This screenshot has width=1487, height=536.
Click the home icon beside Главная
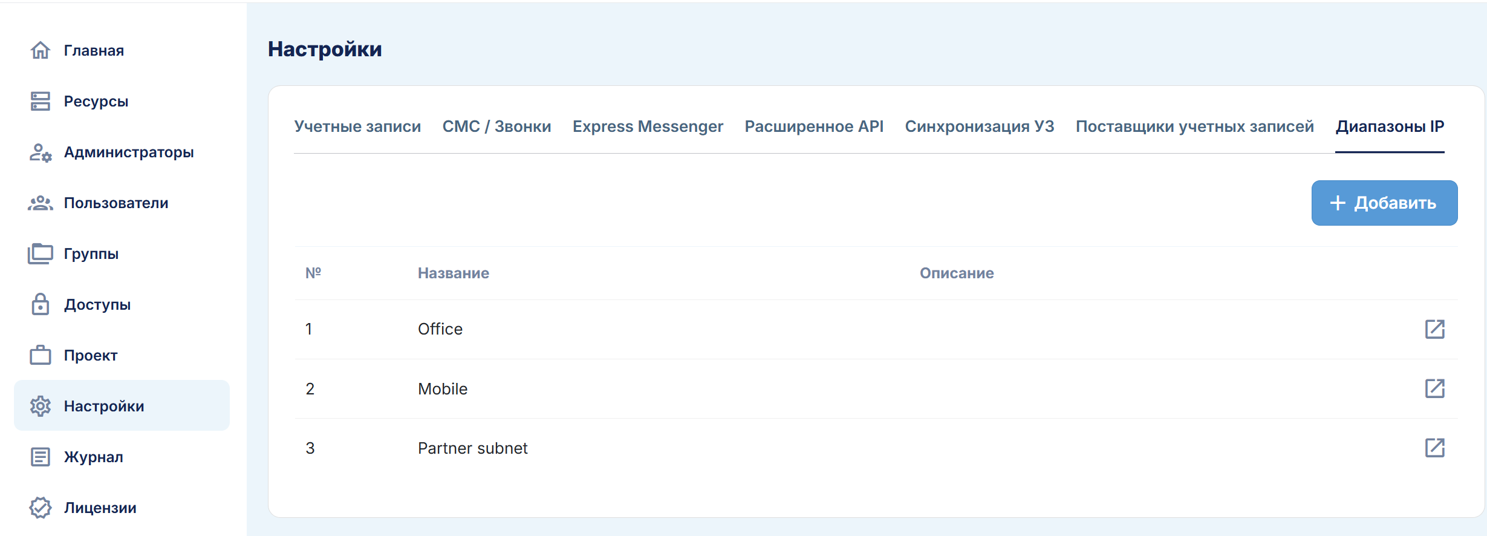click(41, 50)
